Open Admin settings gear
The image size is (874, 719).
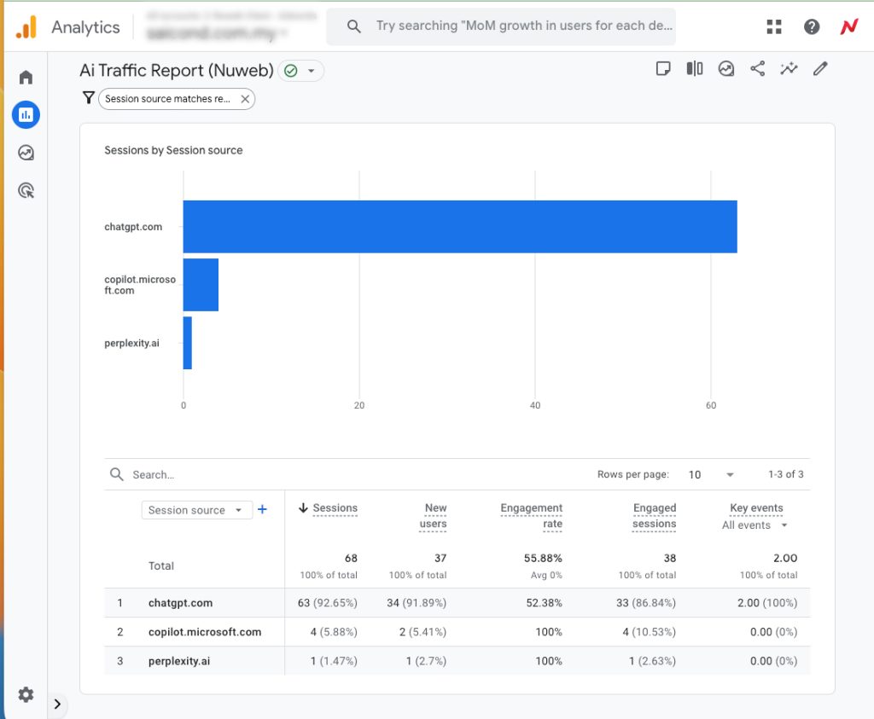point(26,694)
